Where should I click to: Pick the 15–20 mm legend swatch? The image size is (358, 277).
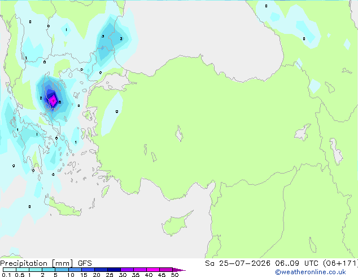click(88, 270)
